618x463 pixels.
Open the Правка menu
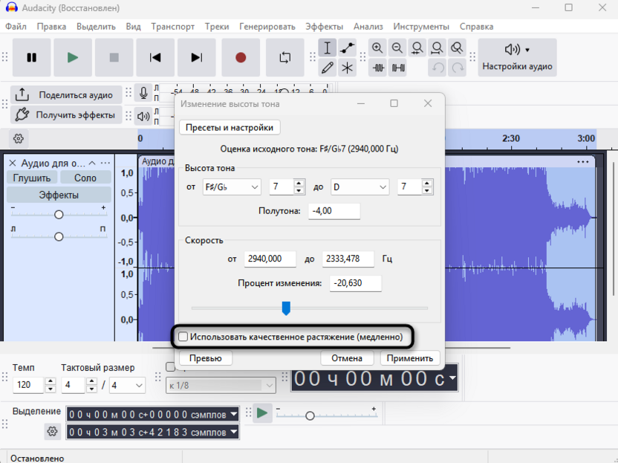tap(52, 27)
